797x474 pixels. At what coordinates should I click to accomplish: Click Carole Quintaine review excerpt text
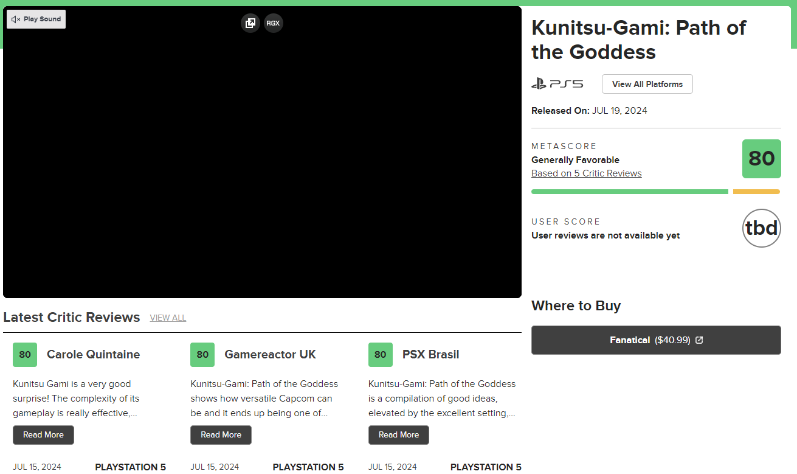point(76,399)
